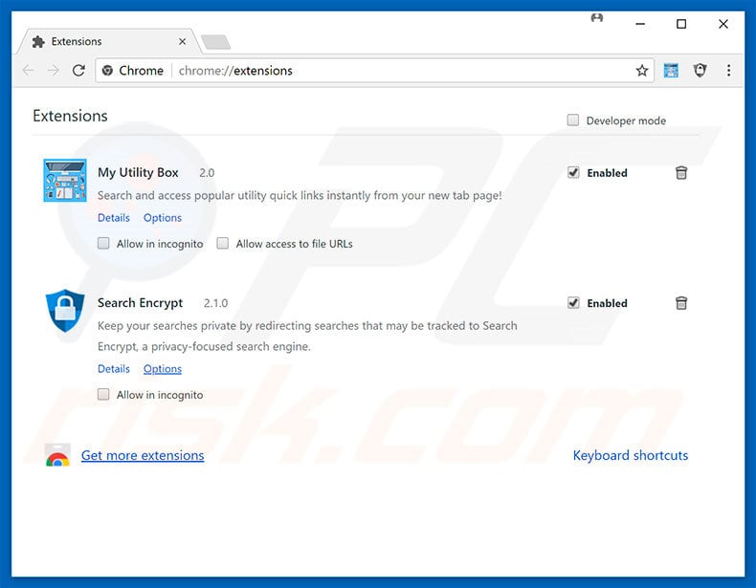Image resolution: width=756 pixels, height=588 pixels.
Task: Open a new tab
Action: coord(215,42)
